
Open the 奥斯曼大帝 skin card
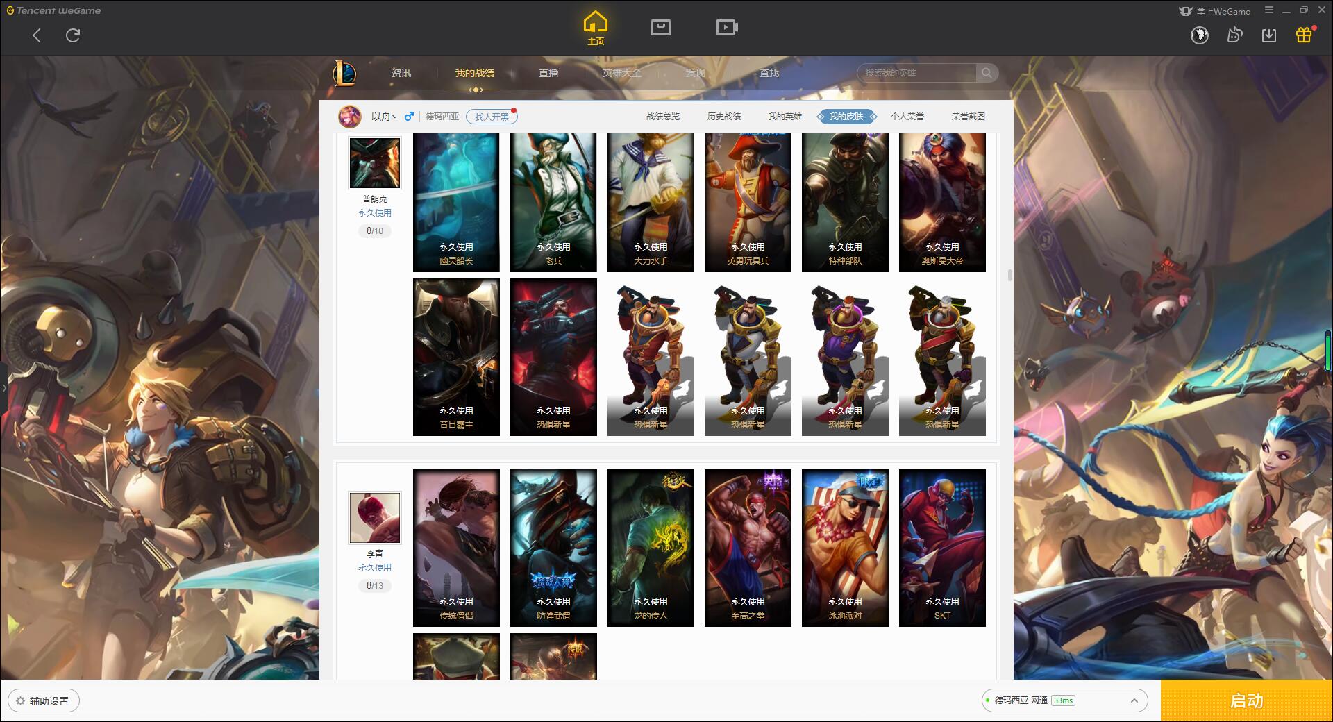(x=942, y=202)
